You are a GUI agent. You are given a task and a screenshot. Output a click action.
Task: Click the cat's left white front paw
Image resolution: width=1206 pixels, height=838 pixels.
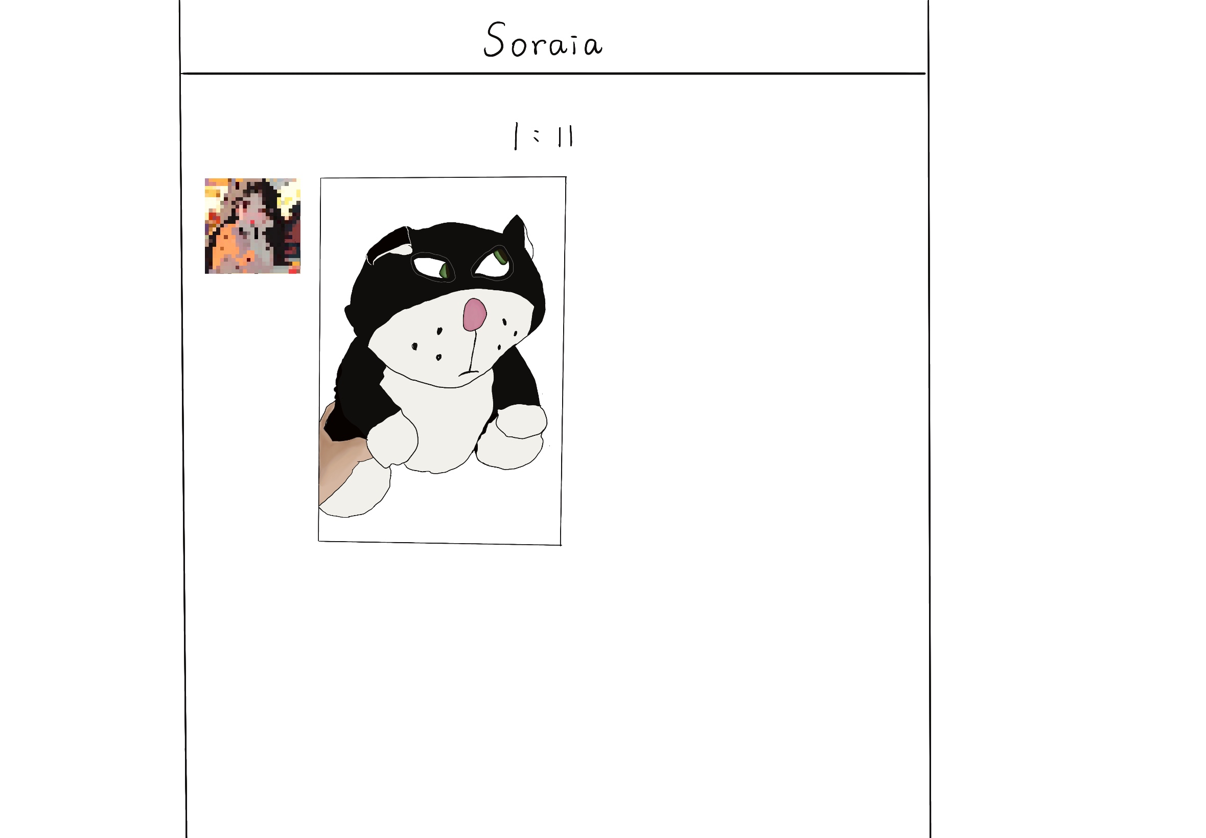(393, 437)
